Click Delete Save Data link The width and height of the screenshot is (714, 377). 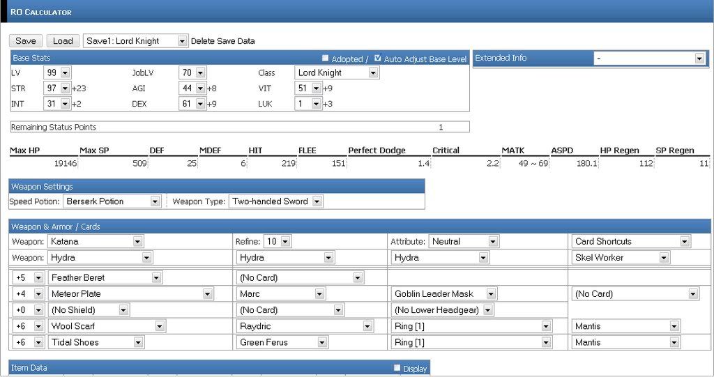(222, 41)
